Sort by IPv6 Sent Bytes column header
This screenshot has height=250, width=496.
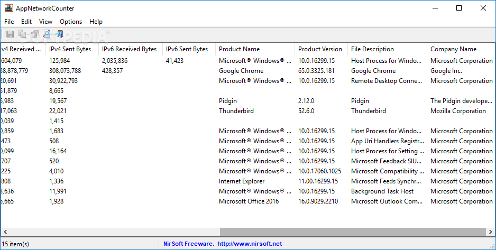(189, 49)
